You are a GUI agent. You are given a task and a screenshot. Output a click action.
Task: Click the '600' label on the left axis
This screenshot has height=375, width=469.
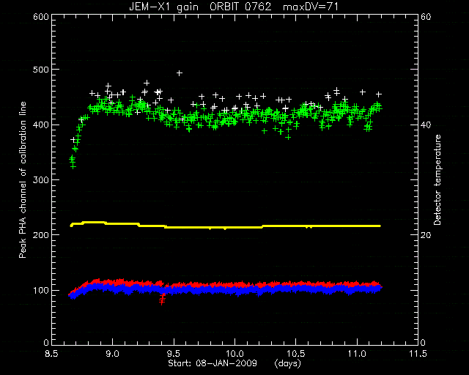click(41, 16)
